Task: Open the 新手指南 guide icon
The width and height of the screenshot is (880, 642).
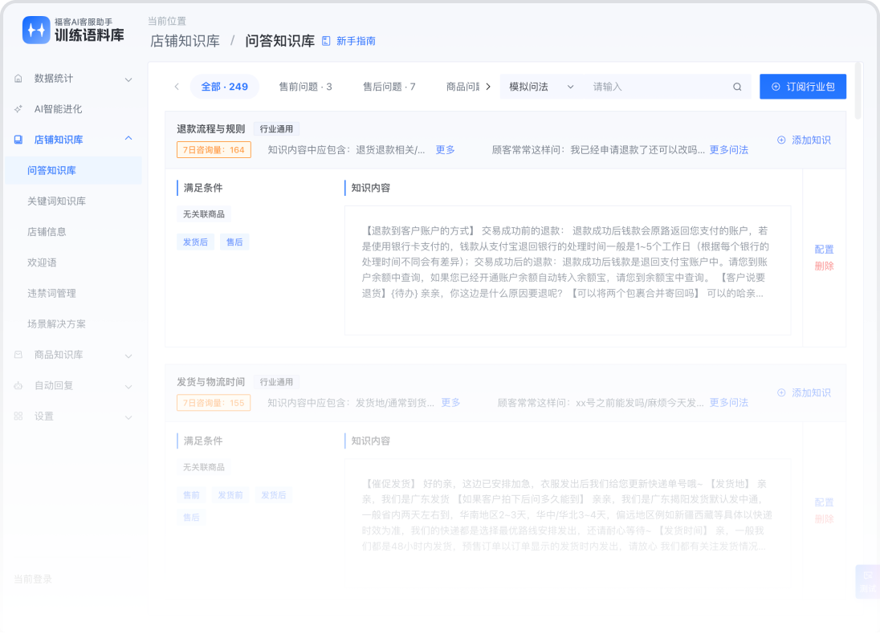Action: click(x=324, y=40)
